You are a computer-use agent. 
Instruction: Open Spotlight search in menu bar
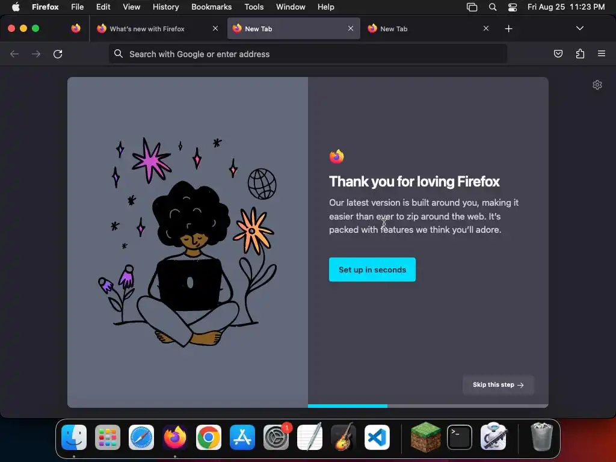point(492,7)
